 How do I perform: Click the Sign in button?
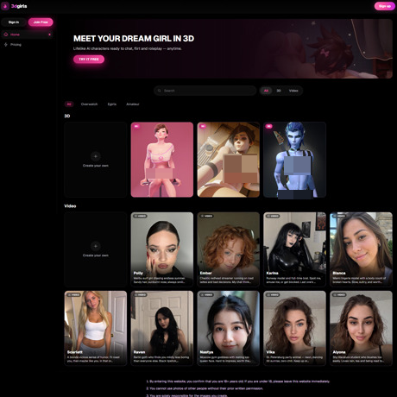click(x=14, y=22)
